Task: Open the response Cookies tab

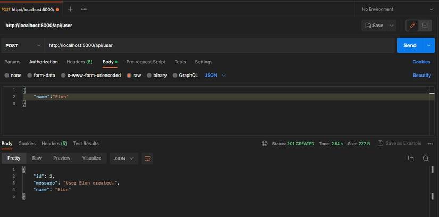Action: click(27, 144)
